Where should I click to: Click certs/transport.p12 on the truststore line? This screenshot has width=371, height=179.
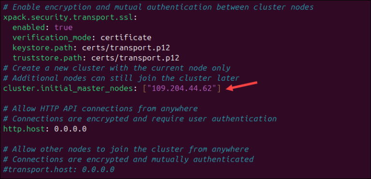click(x=135, y=58)
